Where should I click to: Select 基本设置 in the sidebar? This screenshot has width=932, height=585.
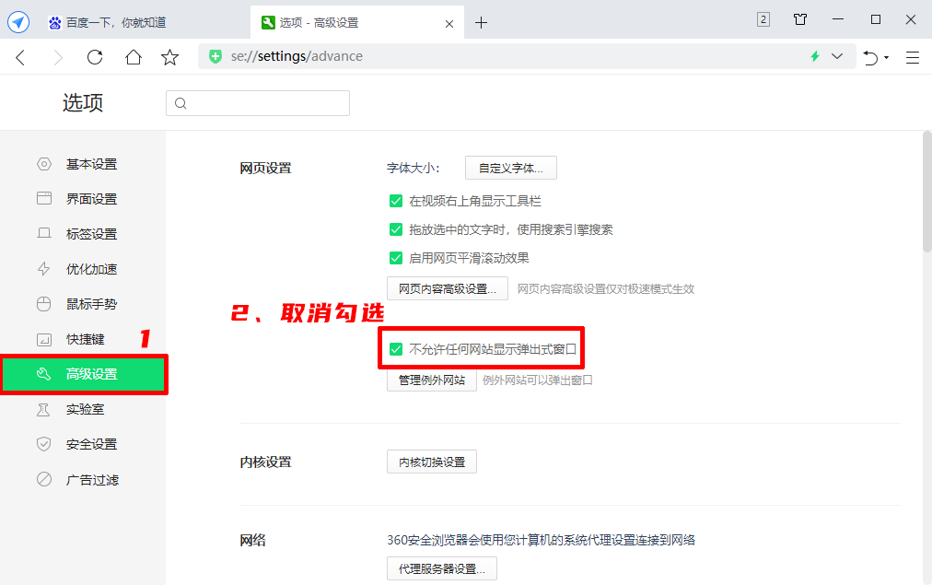[91, 164]
